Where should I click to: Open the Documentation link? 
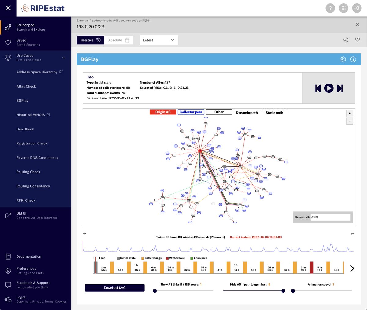click(x=29, y=256)
